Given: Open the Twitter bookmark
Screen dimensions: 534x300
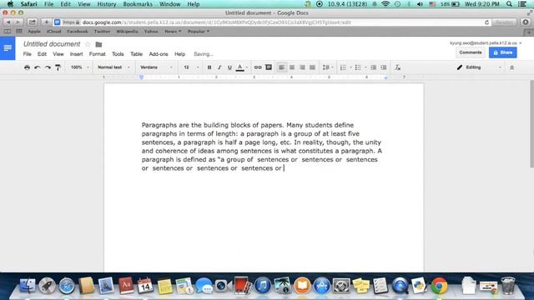Looking at the screenshot, I should pyautogui.click(x=102, y=32).
